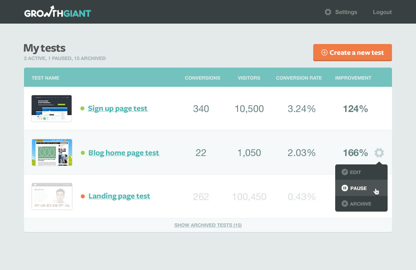
Task: Choose Pause from the gear dropdown menu
Action: 361,188
